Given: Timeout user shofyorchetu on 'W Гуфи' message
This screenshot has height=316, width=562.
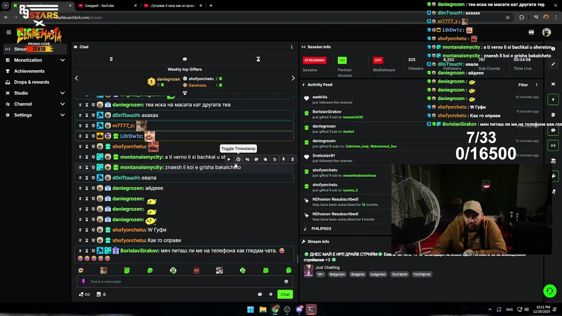Looking at the screenshot, I should tap(86, 230).
